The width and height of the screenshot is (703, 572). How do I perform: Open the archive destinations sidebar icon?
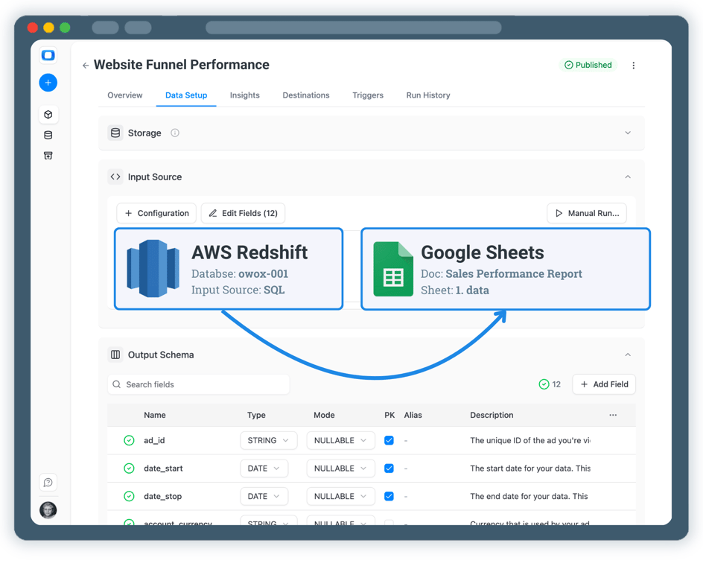point(48,156)
